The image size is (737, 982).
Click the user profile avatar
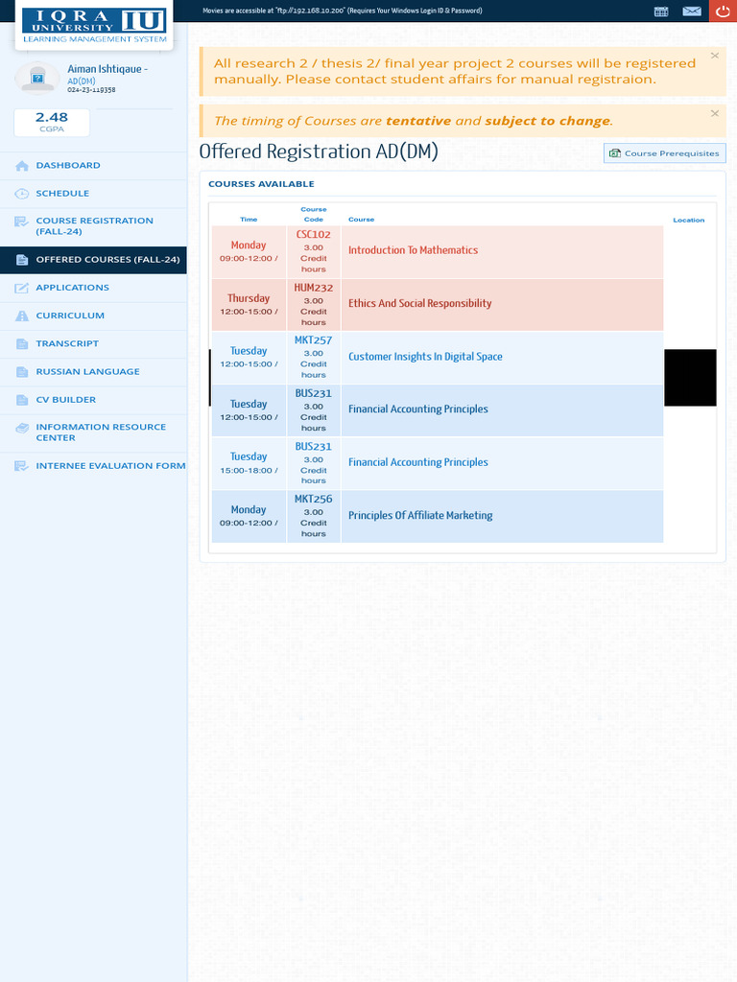(37, 78)
